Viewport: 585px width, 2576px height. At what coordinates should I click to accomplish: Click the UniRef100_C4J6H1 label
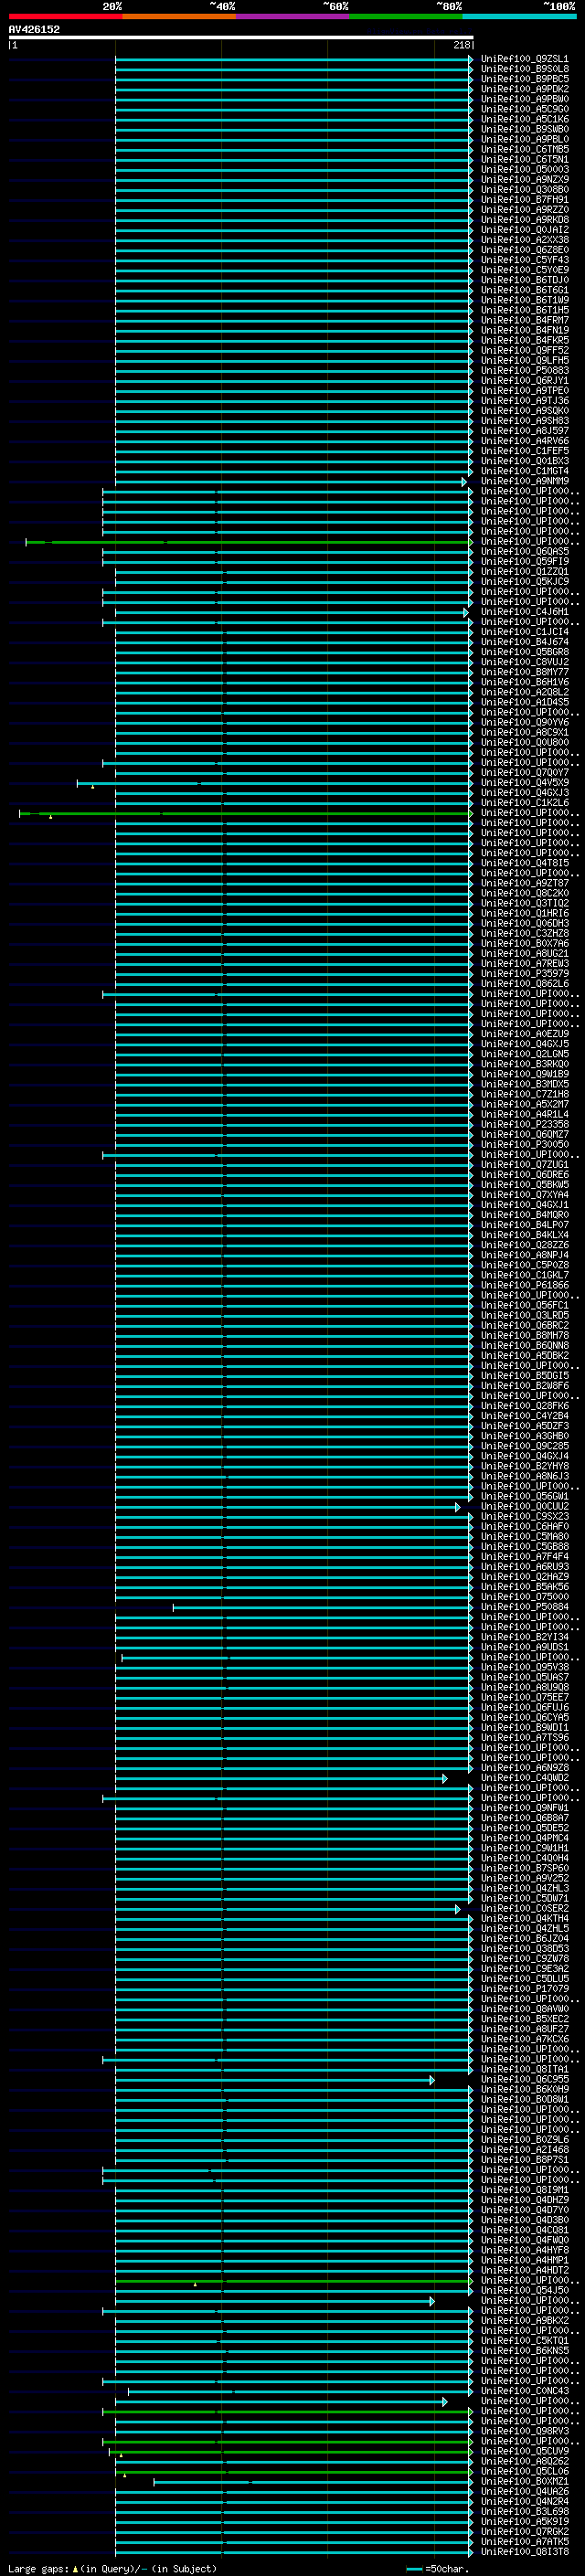coord(524,612)
